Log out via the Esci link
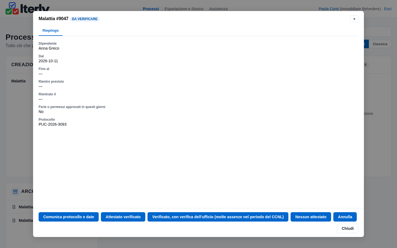Viewport: 397px width, 248px height. pyautogui.click(x=388, y=9)
